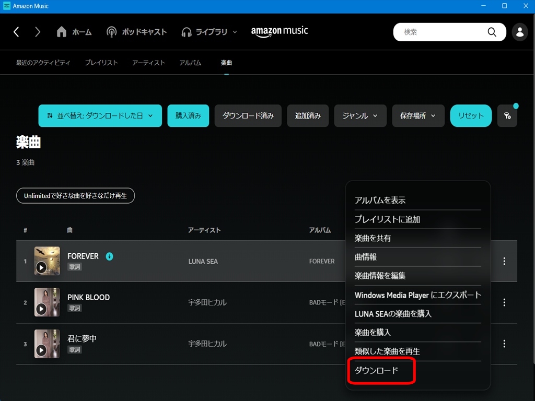Go forward with the right arrow
The height and width of the screenshot is (401, 535).
(x=38, y=32)
